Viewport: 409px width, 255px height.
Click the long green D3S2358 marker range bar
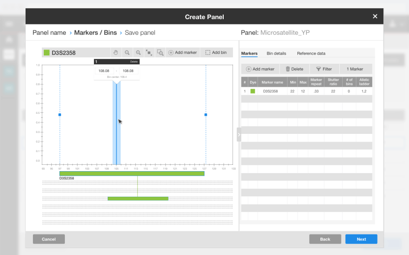point(132,174)
